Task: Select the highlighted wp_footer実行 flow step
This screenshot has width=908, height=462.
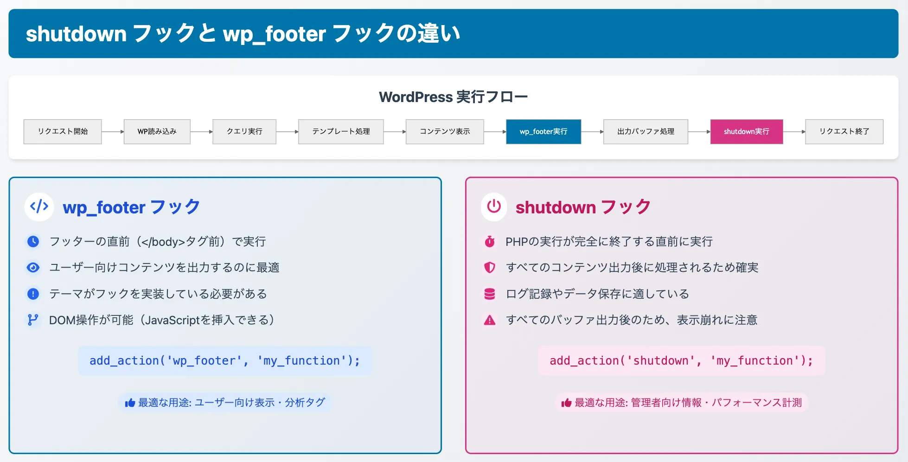Action: (x=544, y=132)
